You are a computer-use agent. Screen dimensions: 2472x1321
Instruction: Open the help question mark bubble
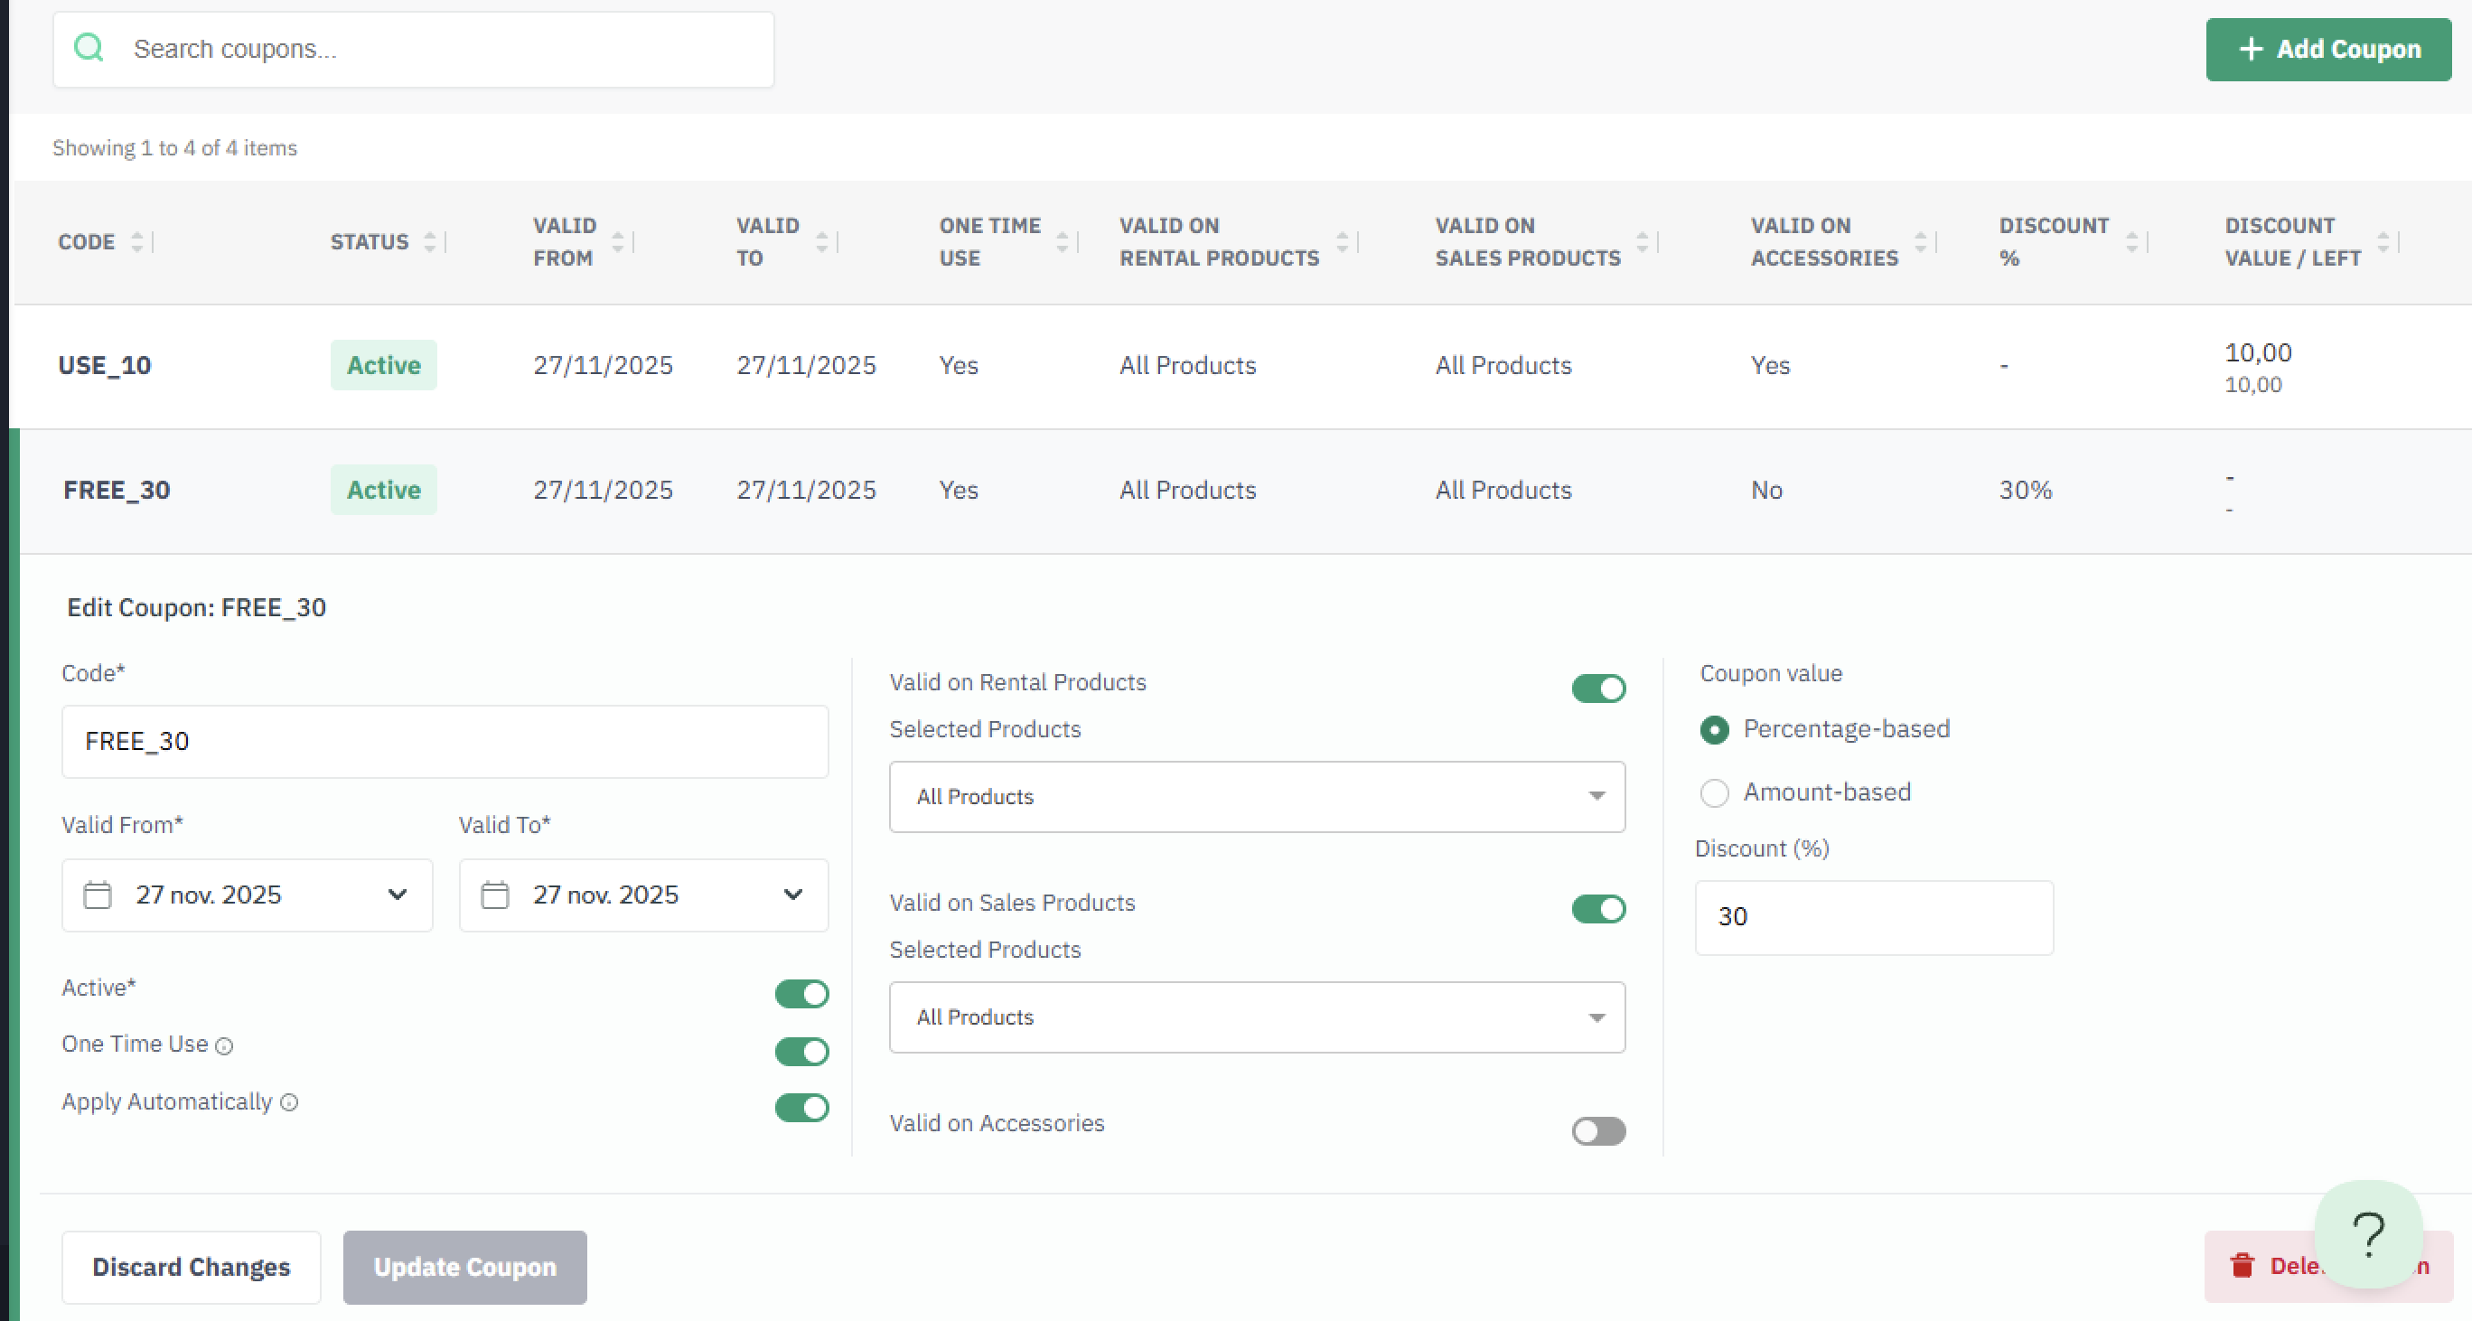point(2367,1233)
